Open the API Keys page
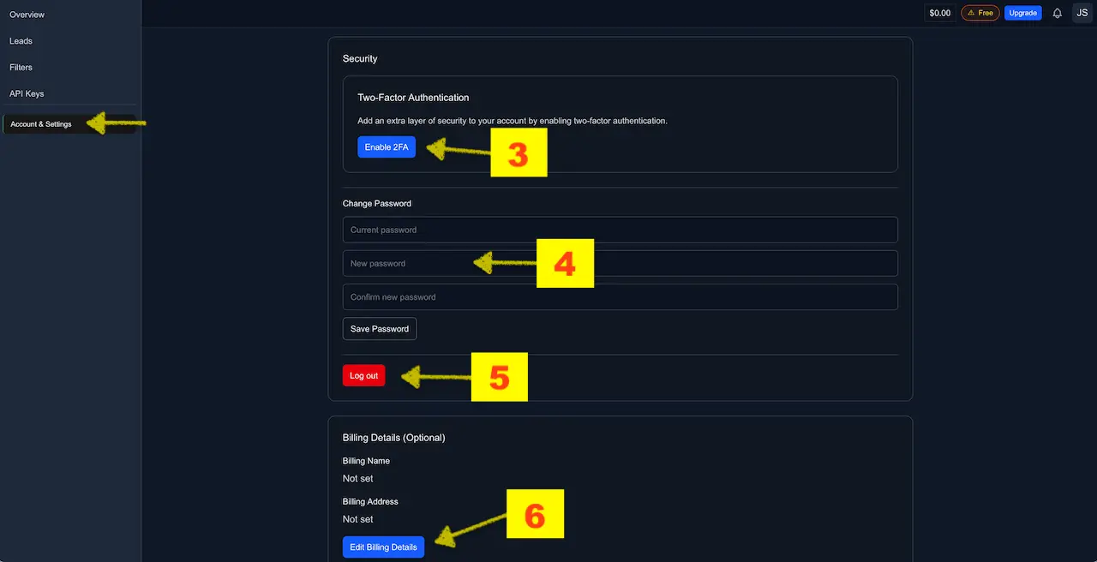This screenshot has height=562, width=1097. pos(27,93)
